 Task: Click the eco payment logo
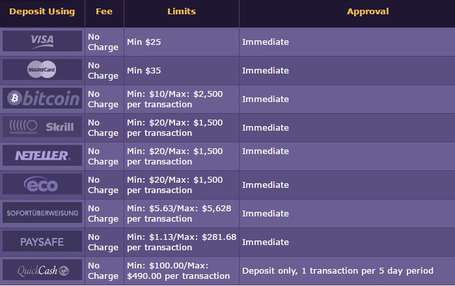[x=42, y=184]
